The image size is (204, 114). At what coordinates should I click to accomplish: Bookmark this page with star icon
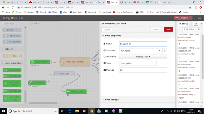190,8
